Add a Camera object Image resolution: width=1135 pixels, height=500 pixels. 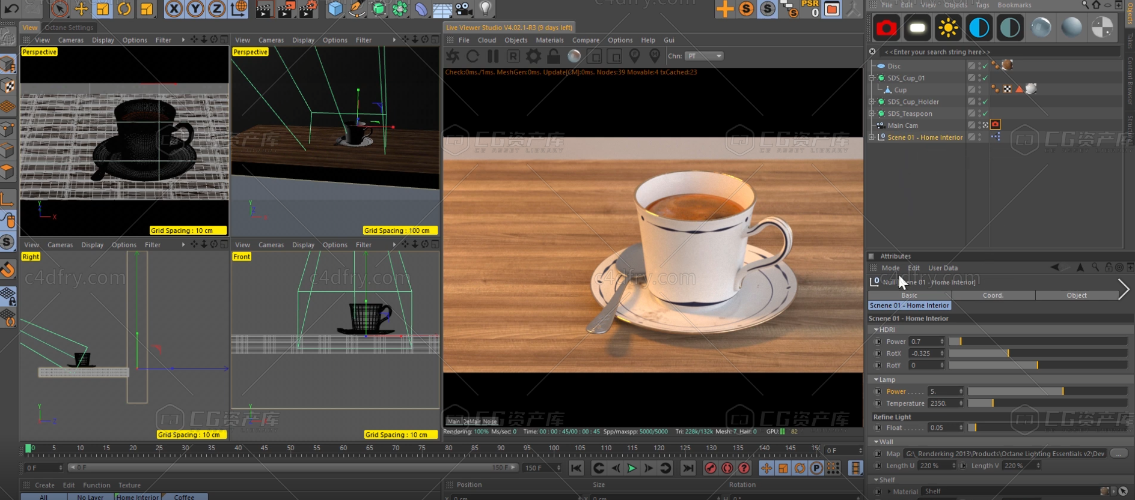(x=463, y=8)
